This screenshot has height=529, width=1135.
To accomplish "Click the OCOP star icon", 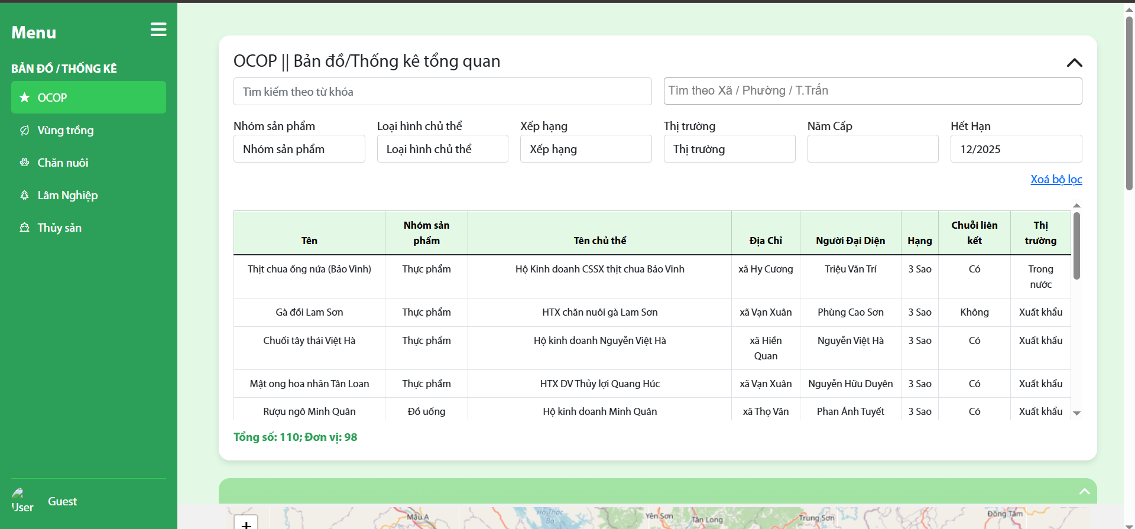I will (24, 98).
